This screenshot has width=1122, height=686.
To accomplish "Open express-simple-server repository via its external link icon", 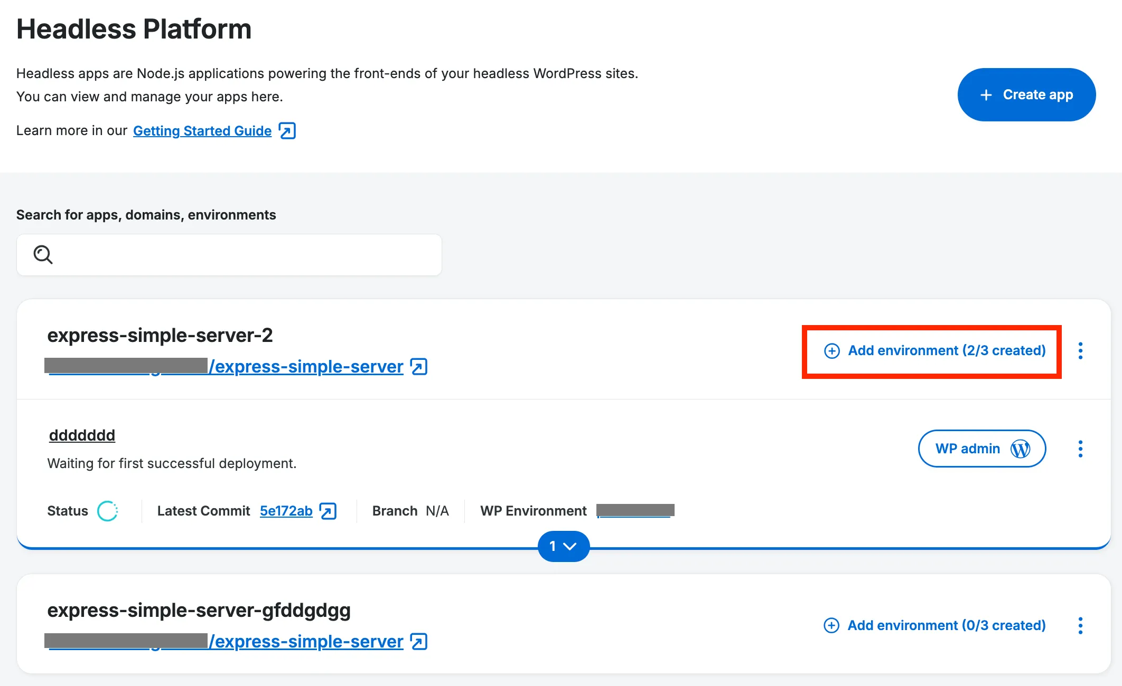I will click(x=418, y=366).
